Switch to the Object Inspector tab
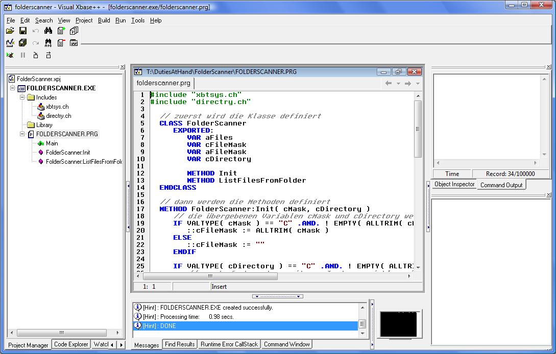Screen dimensions: 556x354 [x=454, y=184]
